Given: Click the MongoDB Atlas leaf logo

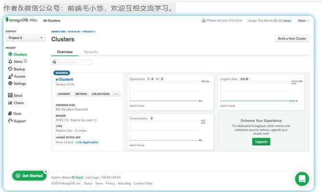Looking at the screenshot, I should (7, 20).
